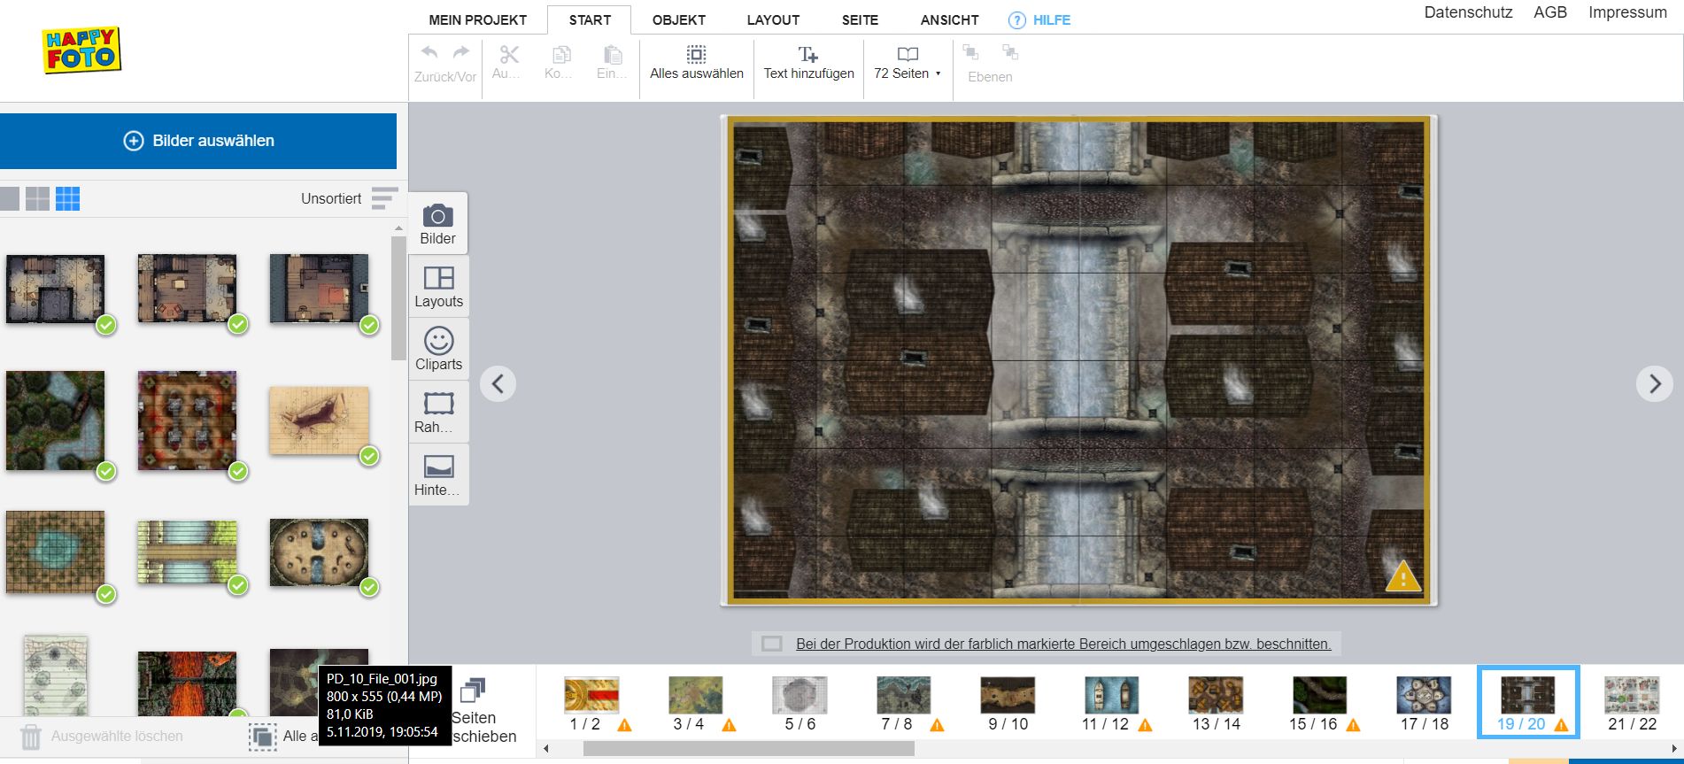Click the Alle auswählen icon in image panel
Image resolution: width=1684 pixels, height=764 pixels.
(261, 737)
